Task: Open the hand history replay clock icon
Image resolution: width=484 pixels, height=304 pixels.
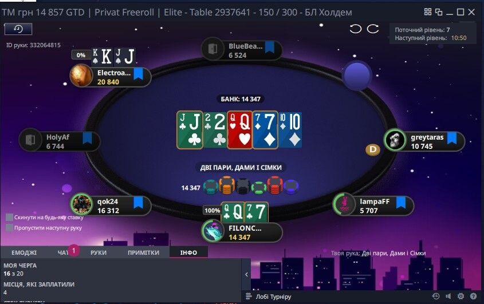Action: pos(18,29)
